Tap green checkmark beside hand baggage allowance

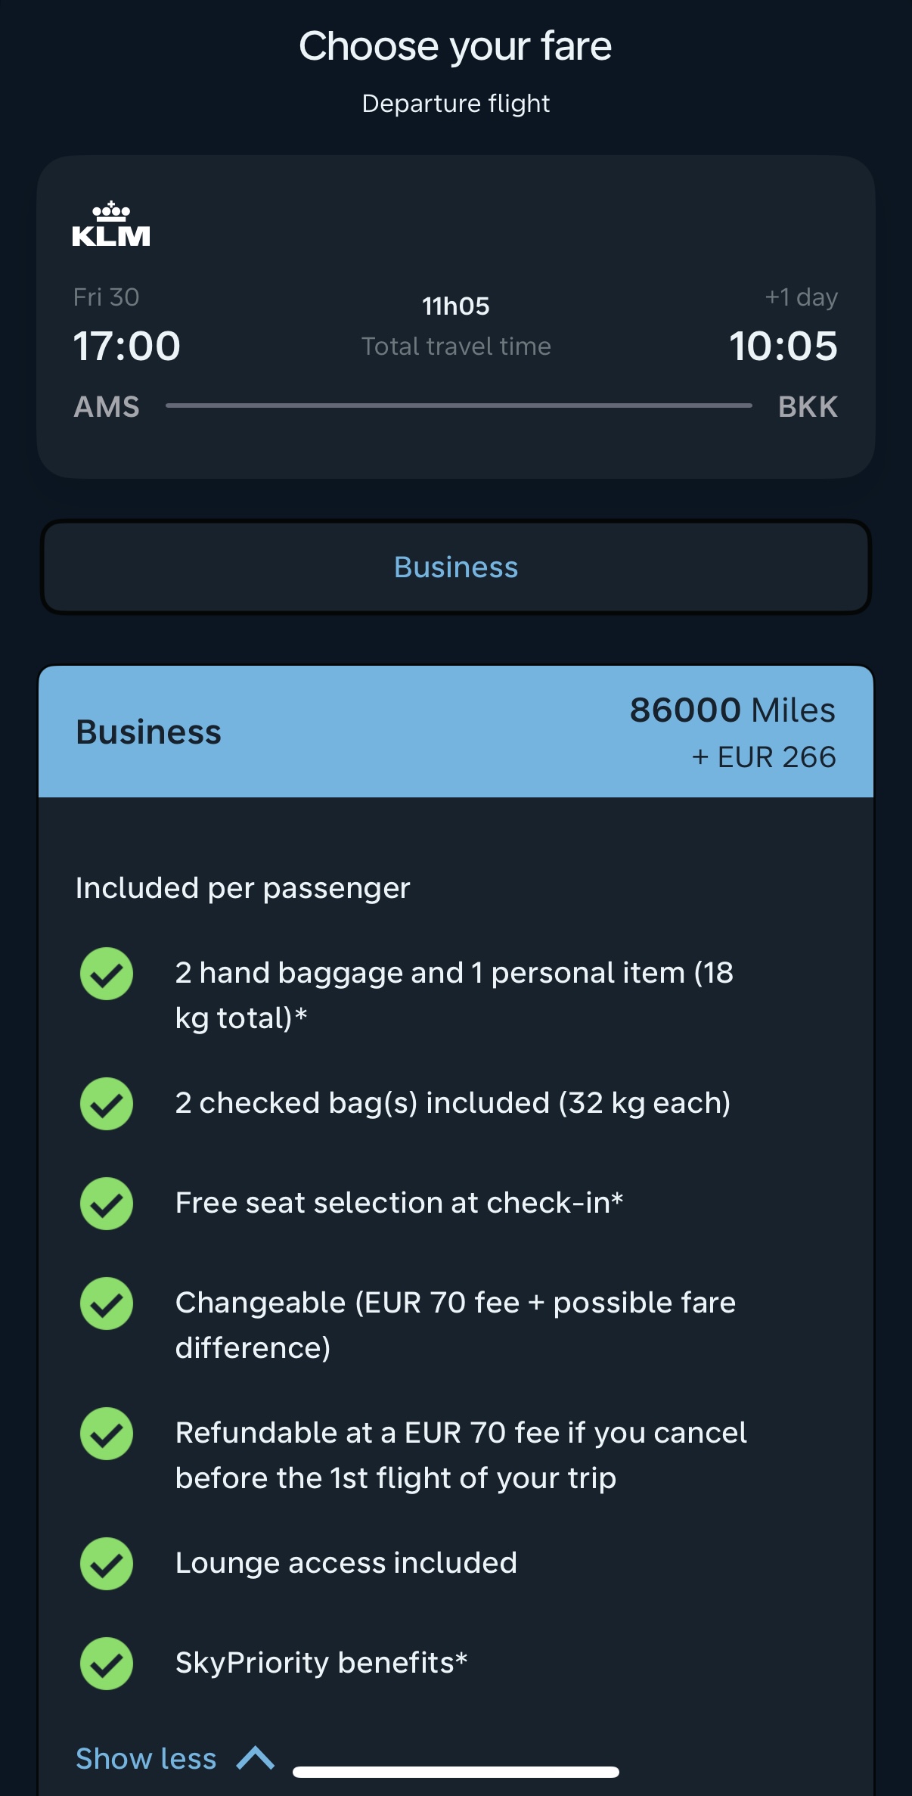point(107,974)
